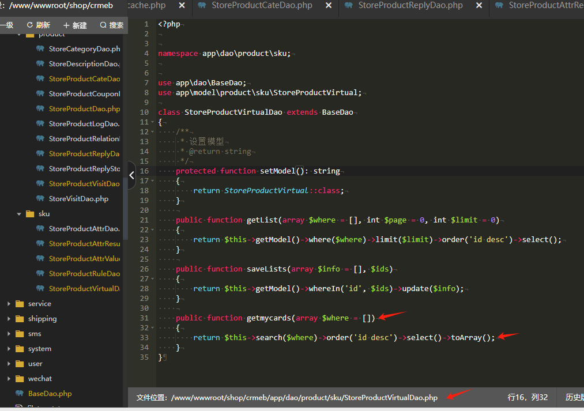Screen dimensions: 584x411
Task: Click the PHP icon beside BaseDao.php
Action: pos(20,393)
